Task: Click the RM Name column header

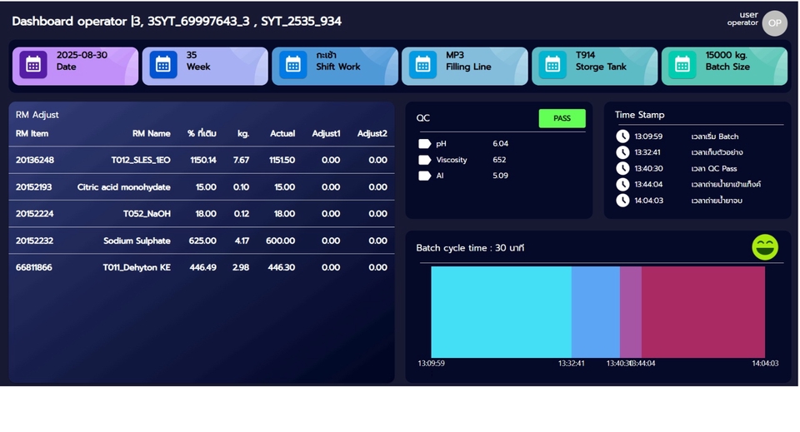Action: (151, 133)
